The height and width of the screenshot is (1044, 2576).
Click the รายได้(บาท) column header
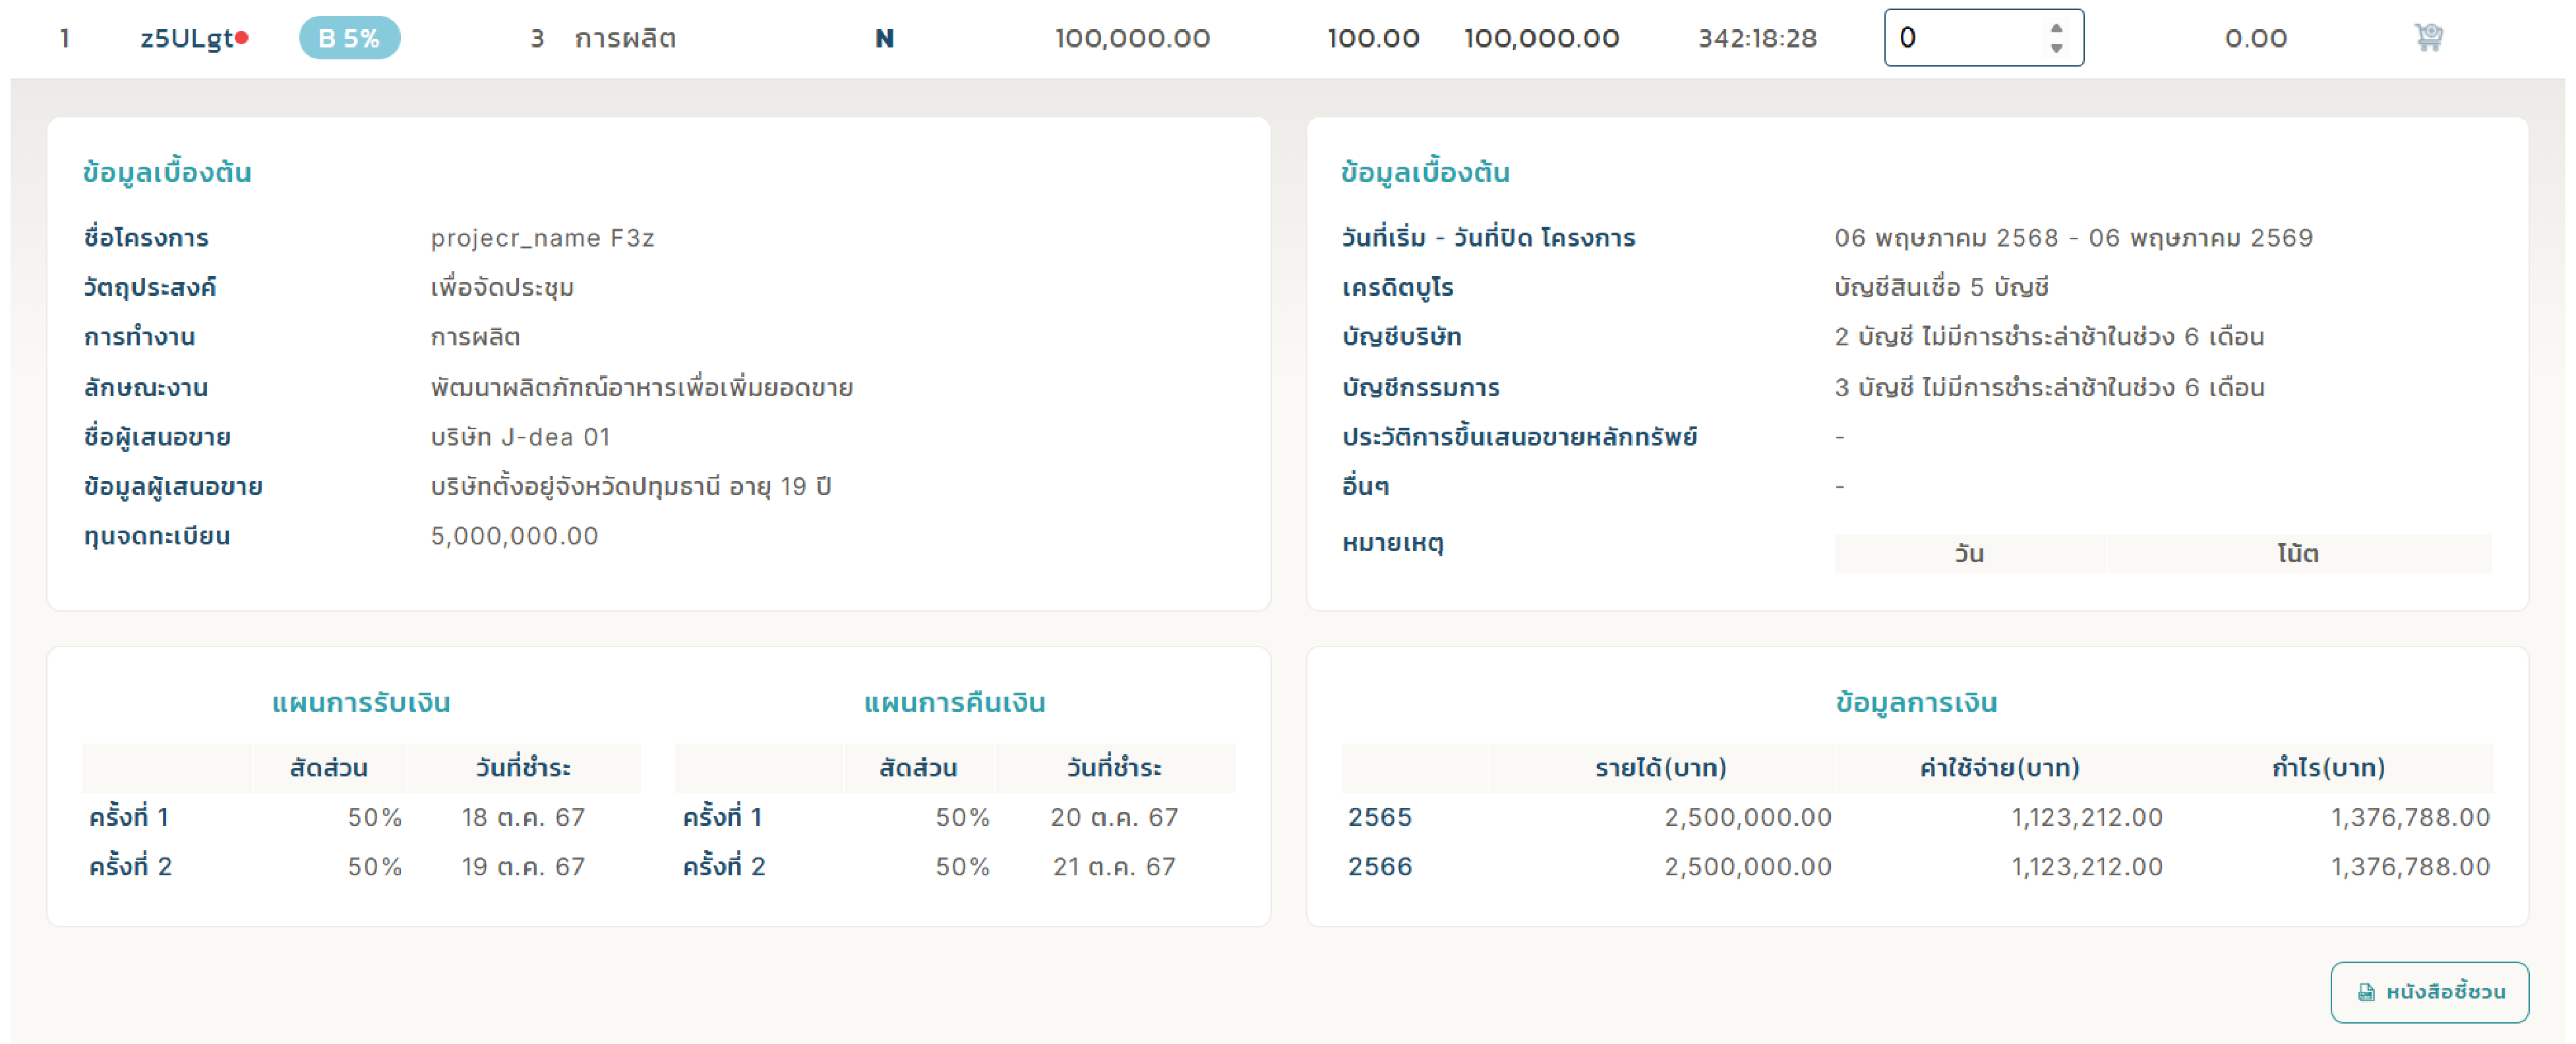coord(1661,767)
